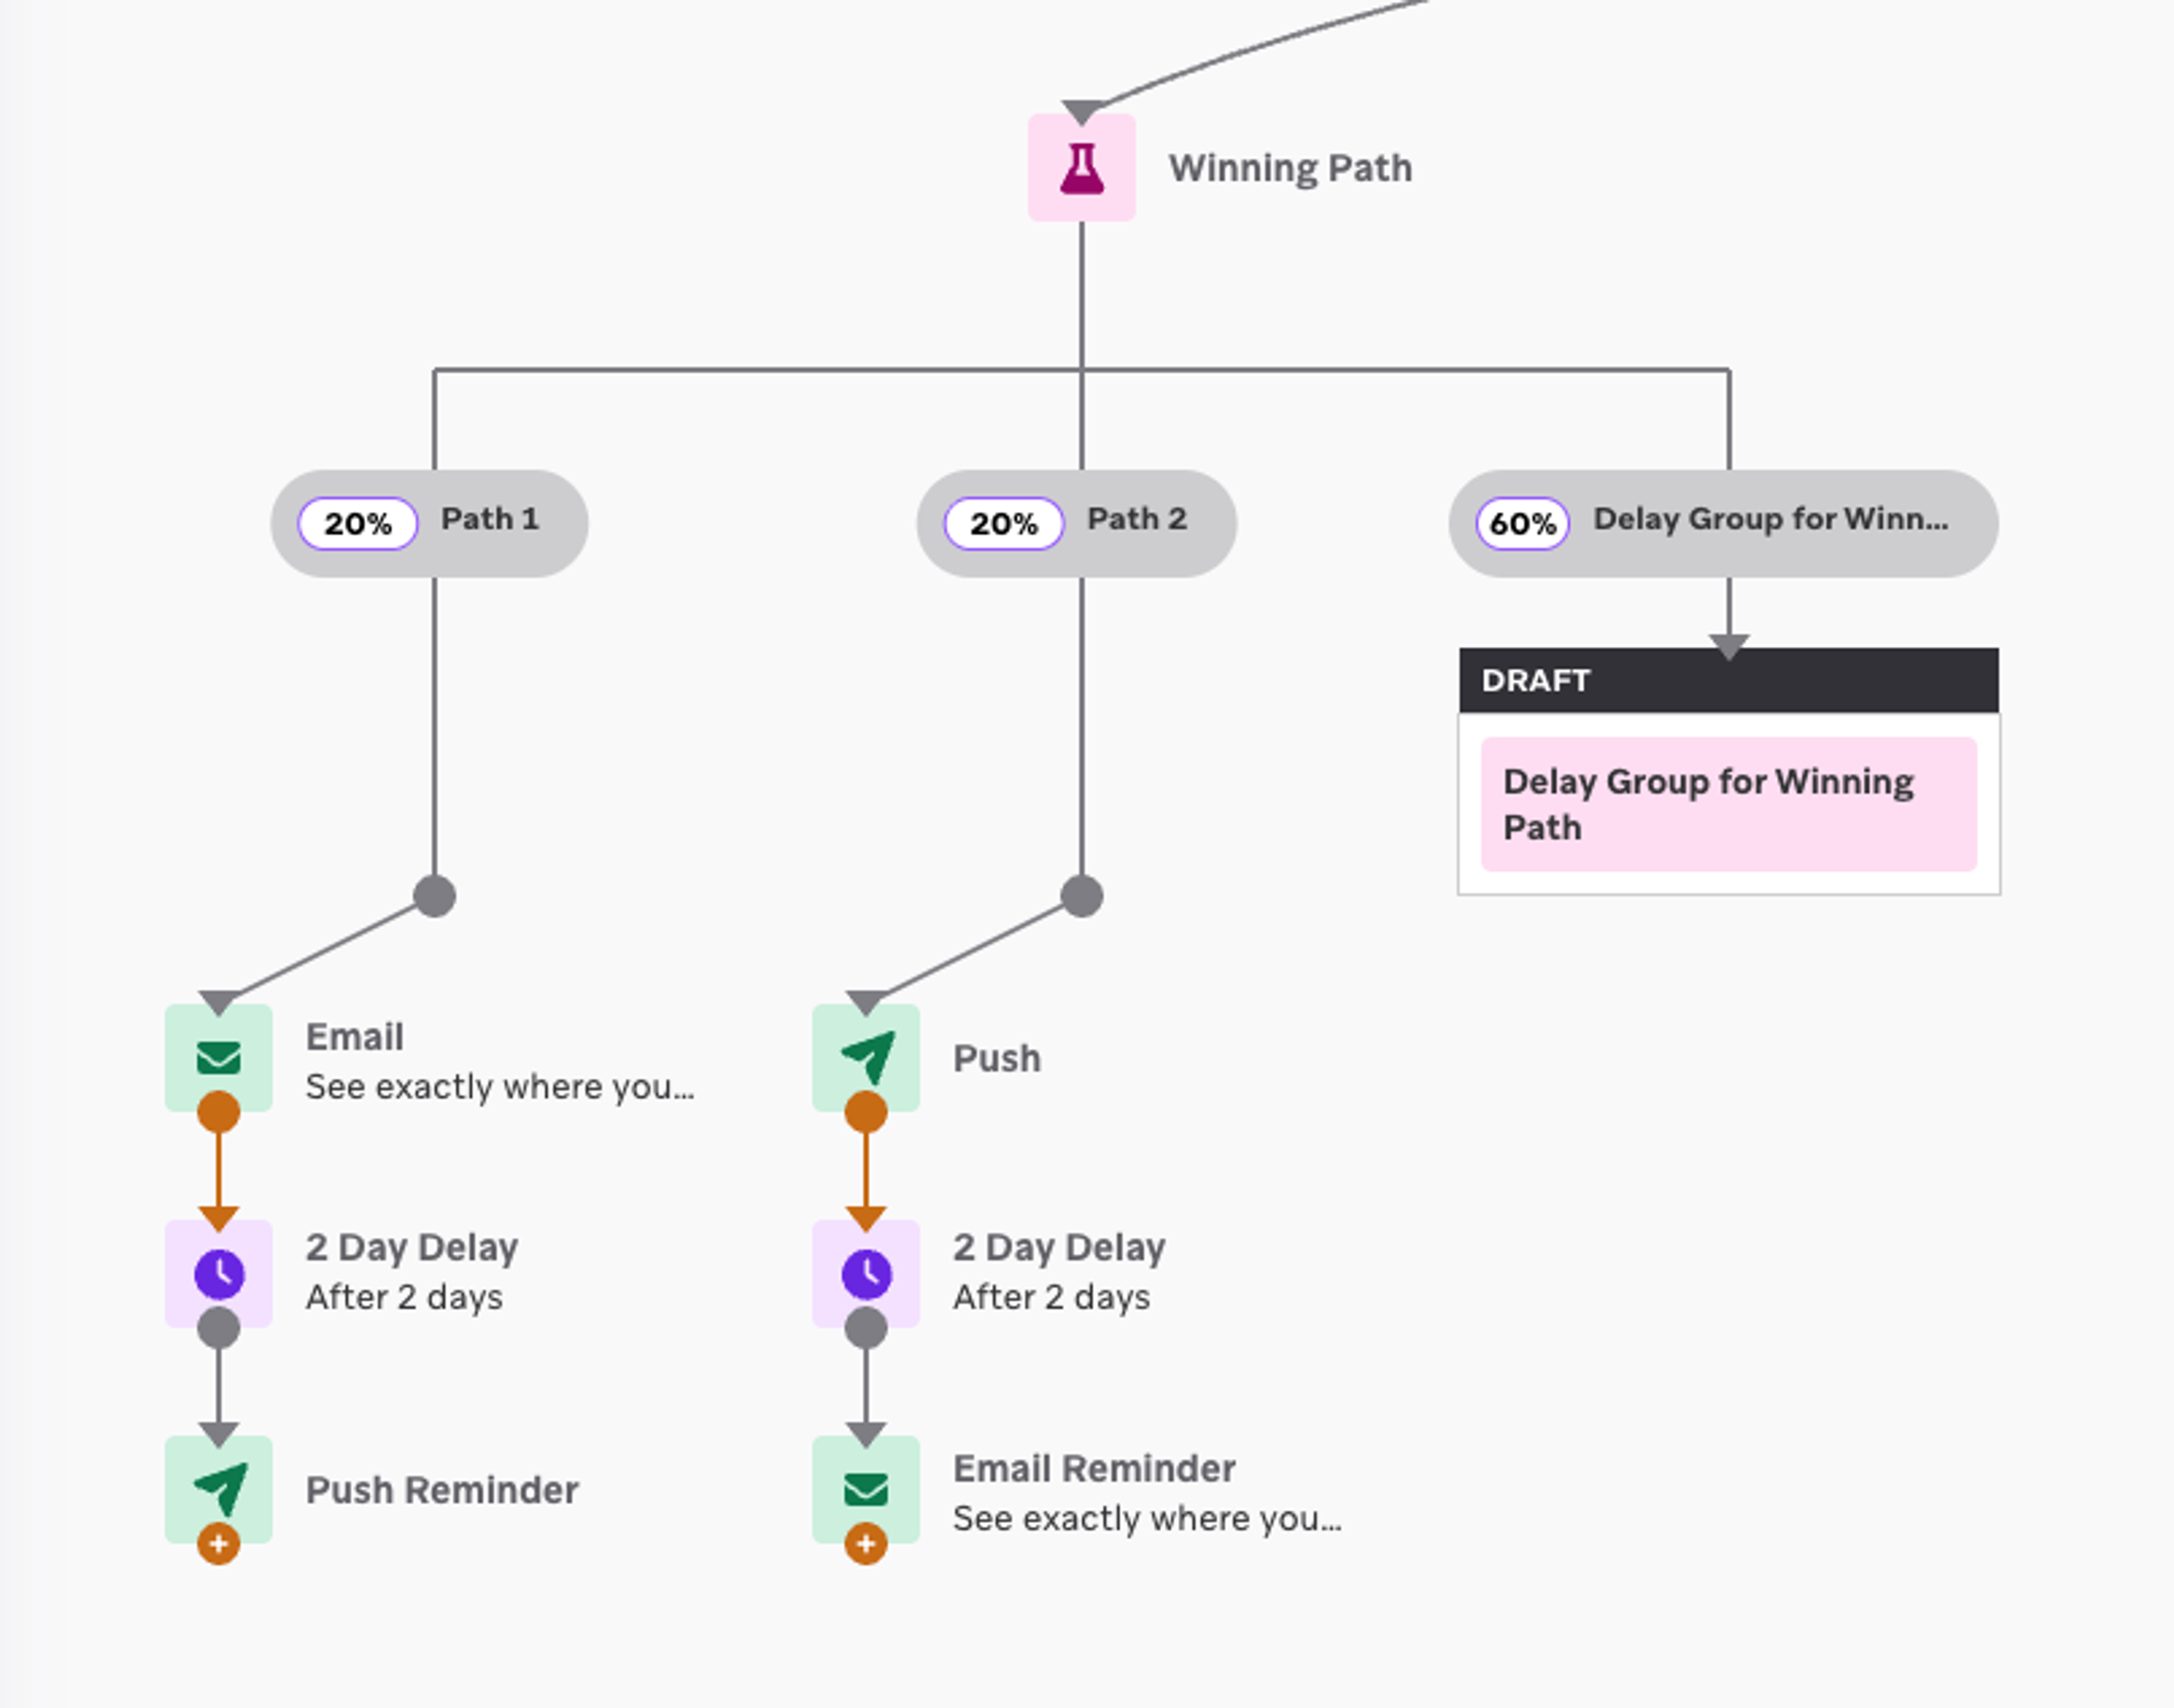Click the orange connector dot below Email step
The image size is (2174, 1708).
pyautogui.click(x=219, y=1112)
